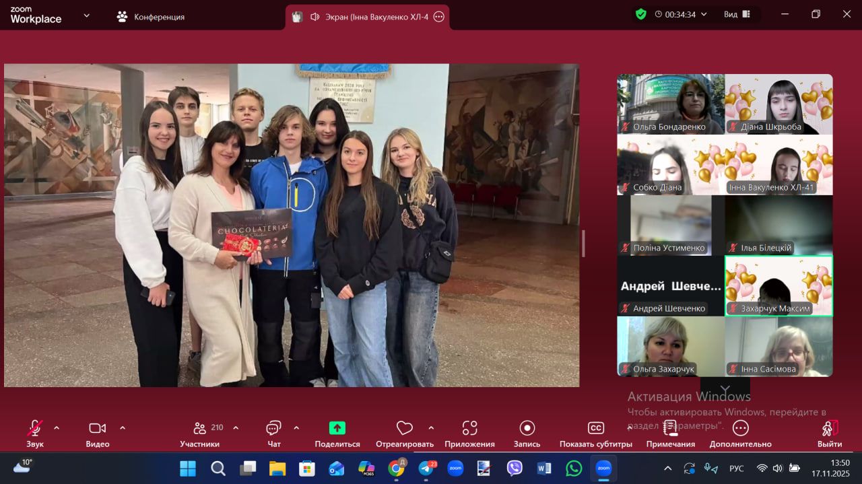Open the Чат chat icon
This screenshot has height=484, width=862.
(273, 428)
